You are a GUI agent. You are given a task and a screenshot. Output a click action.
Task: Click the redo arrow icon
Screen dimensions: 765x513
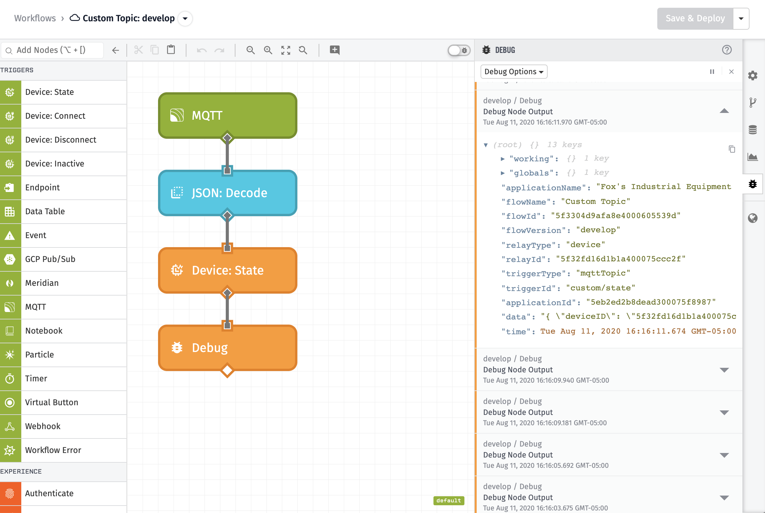click(x=219, y=50)
